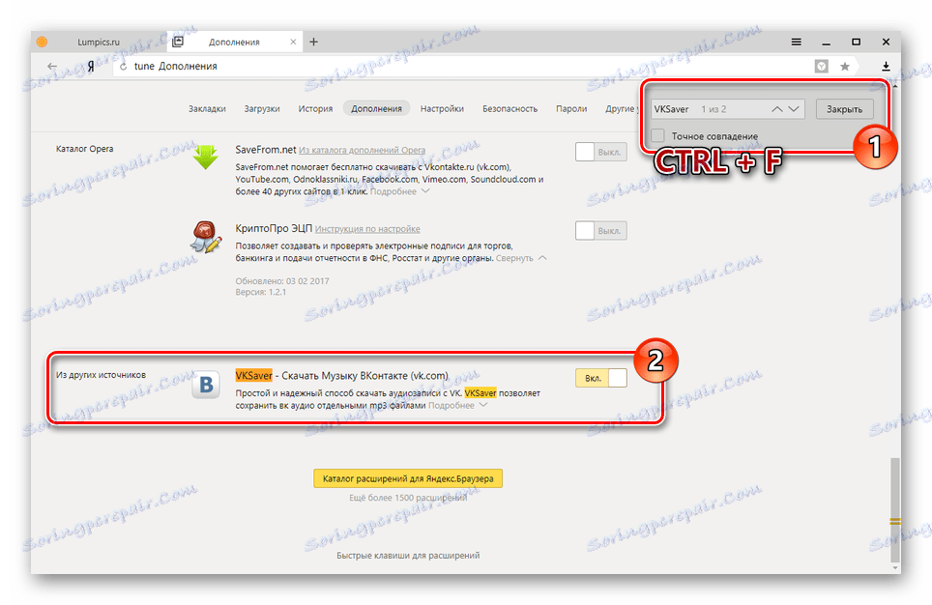Image resolution: width=932 pixels, height=605 pixels.
Task: Click the vertical page scrollbar
Action: click(894, 510)
